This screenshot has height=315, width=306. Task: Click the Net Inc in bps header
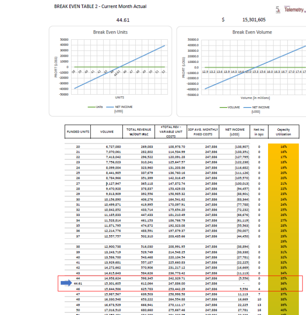pos(259,132)
